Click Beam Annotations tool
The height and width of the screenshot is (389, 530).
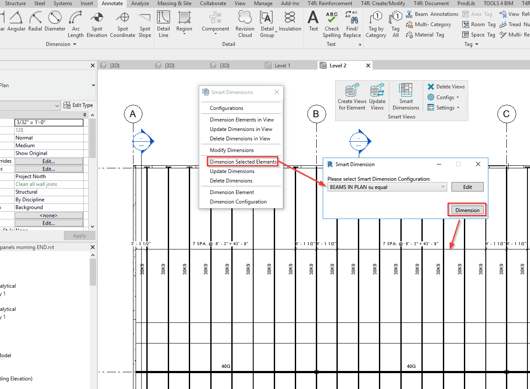(432, 14)
